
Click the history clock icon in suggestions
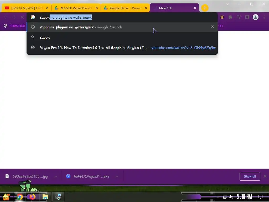click(33, 27)
